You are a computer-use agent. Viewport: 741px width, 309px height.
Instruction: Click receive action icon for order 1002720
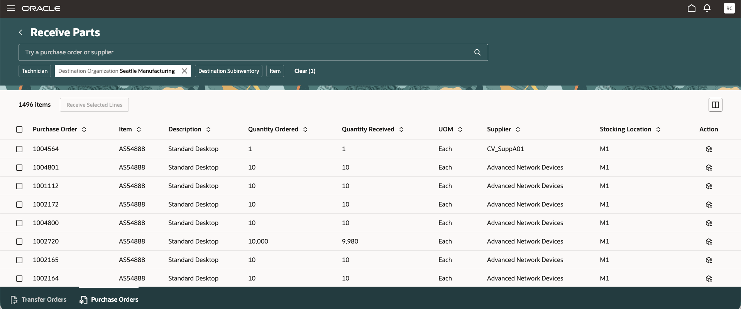(709, 242)
